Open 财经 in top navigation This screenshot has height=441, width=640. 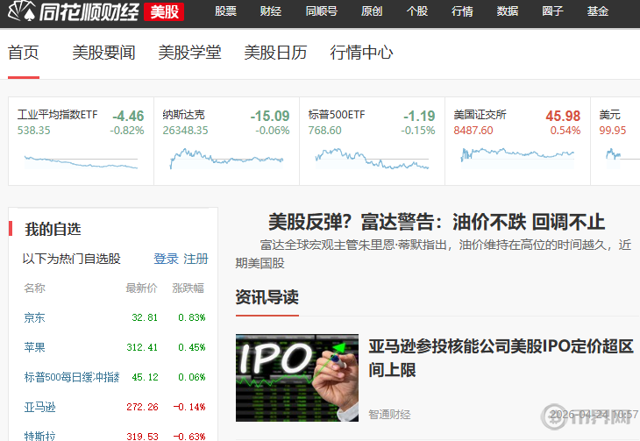click(x=271, y=11)
